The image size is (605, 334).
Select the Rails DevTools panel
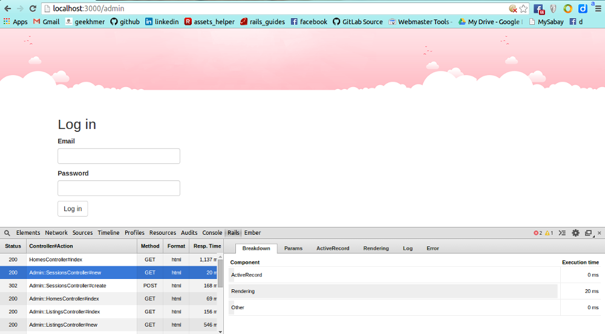(x=234, y=233)
